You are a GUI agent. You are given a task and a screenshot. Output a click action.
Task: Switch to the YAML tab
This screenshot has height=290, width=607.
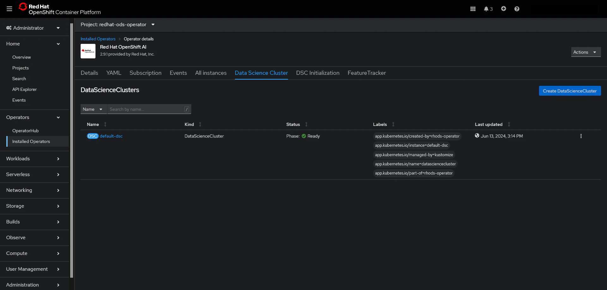(114, 73)
